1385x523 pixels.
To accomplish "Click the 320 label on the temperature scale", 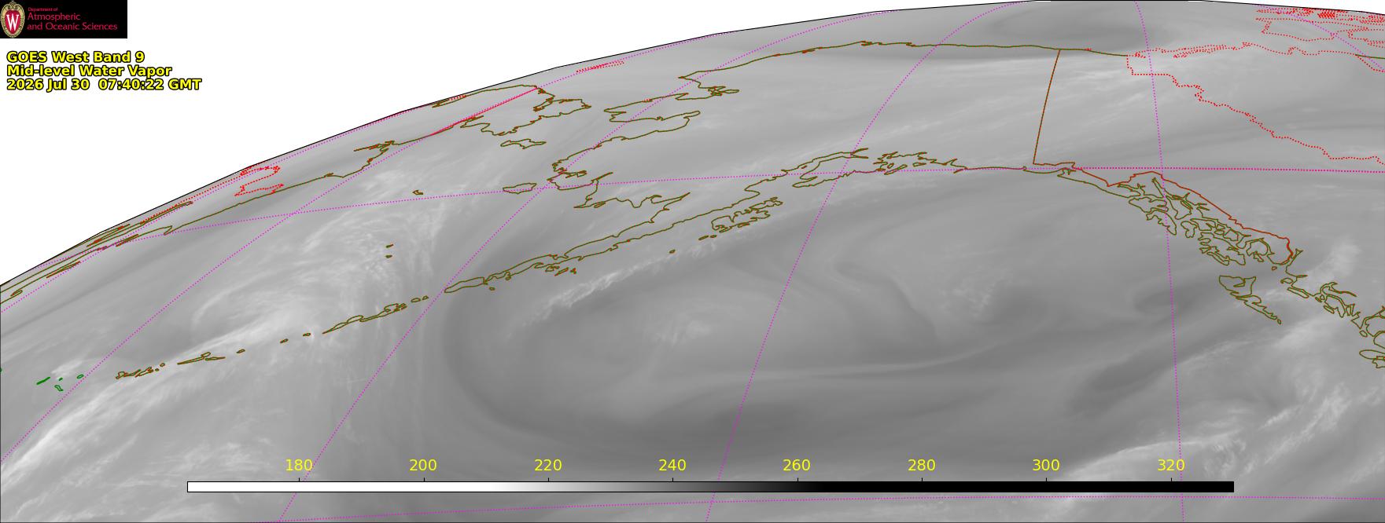I will coord(1171,465).
